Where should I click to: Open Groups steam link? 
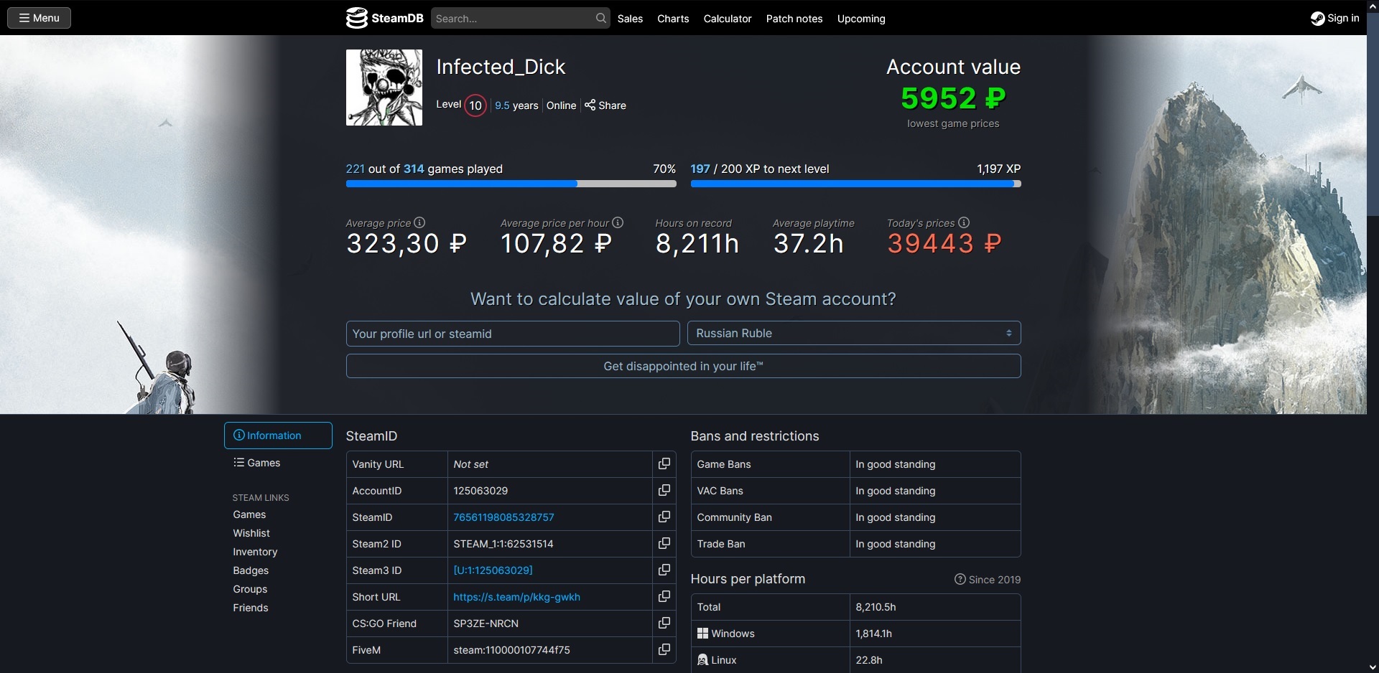[250, 589]
